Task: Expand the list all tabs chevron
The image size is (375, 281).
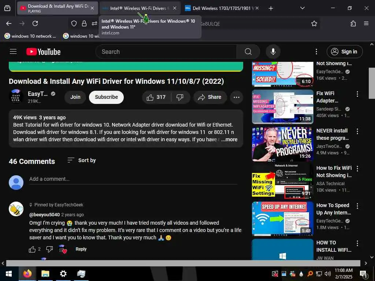Action: pyautogui.click(x=302, y=8)
